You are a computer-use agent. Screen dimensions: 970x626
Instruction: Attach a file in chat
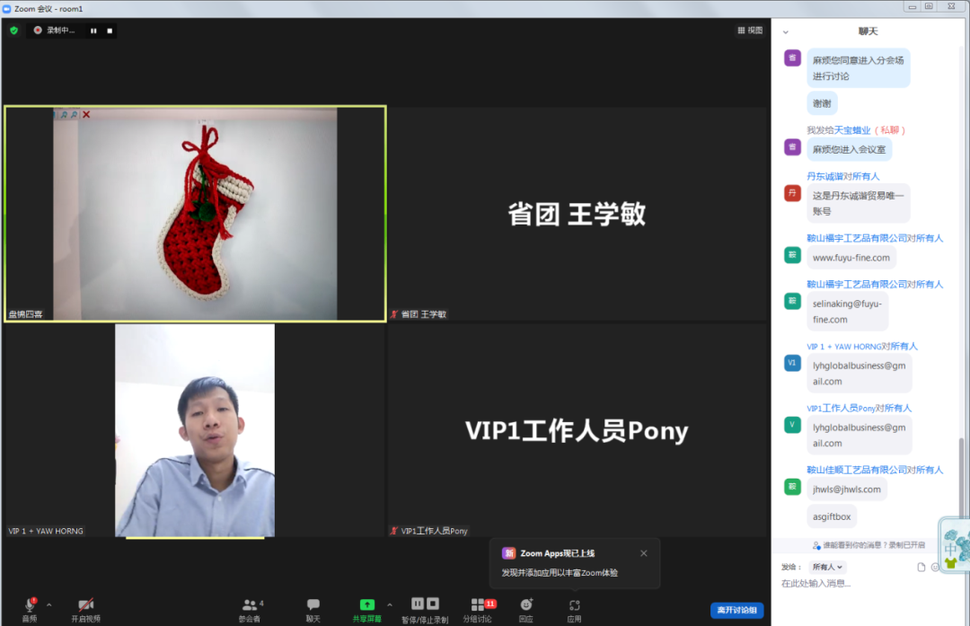[921, 567]
